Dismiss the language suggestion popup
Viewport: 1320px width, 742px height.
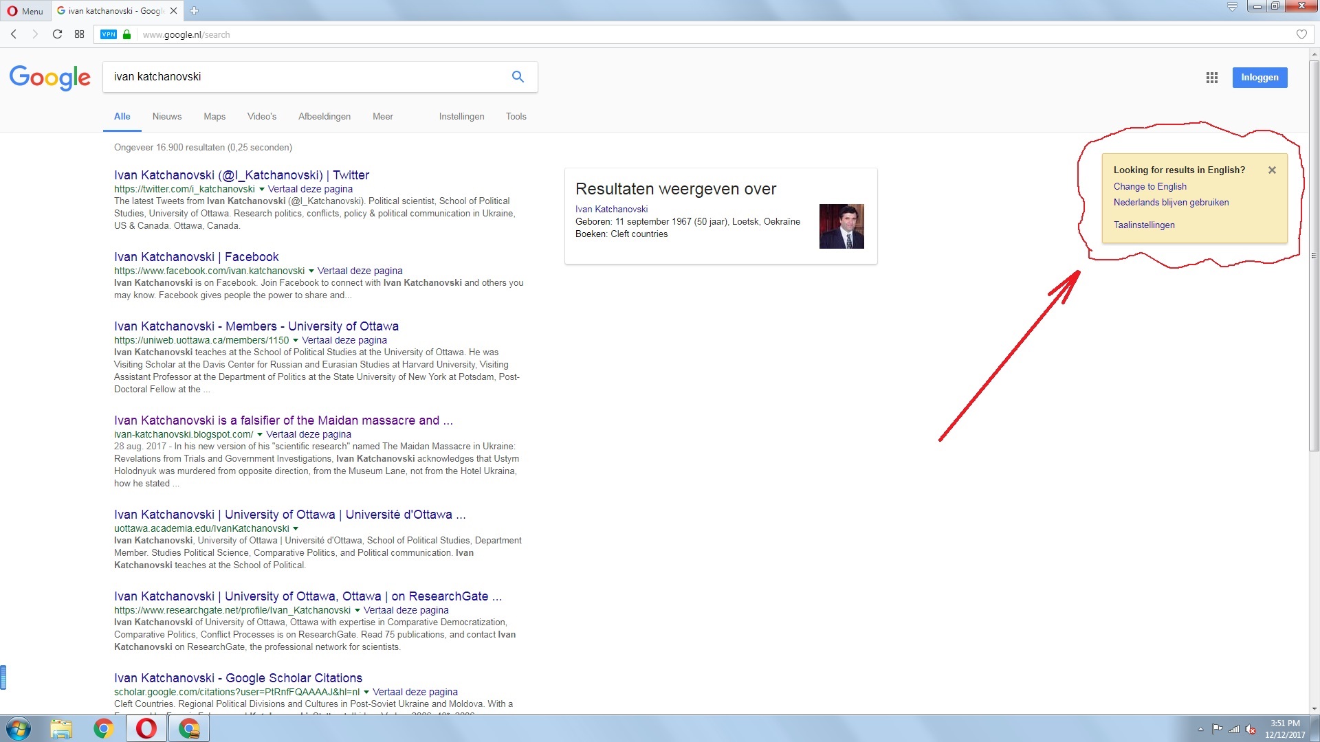pos(1272,170)
